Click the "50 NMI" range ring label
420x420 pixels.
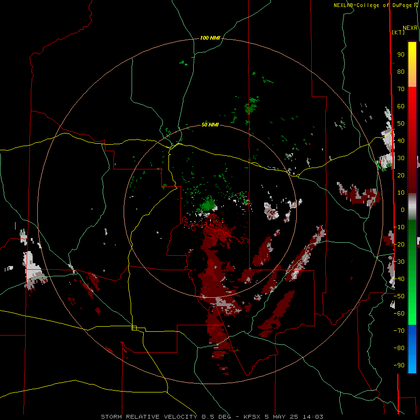click(210, 125)
